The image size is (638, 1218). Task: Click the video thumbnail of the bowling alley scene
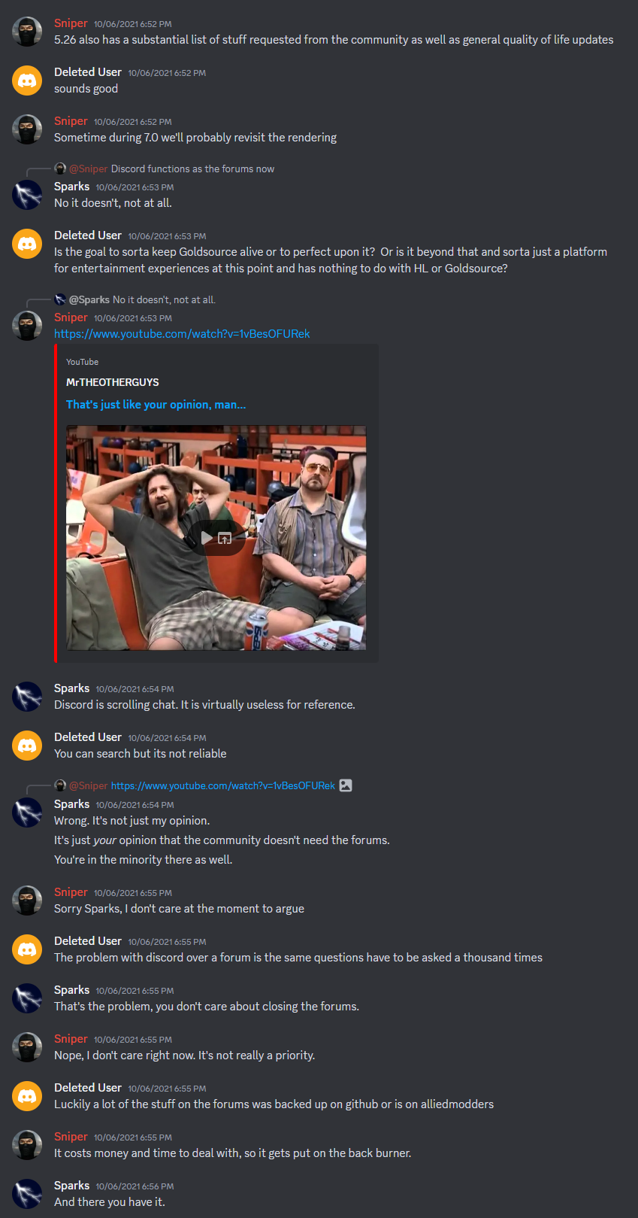pos(216,538)
